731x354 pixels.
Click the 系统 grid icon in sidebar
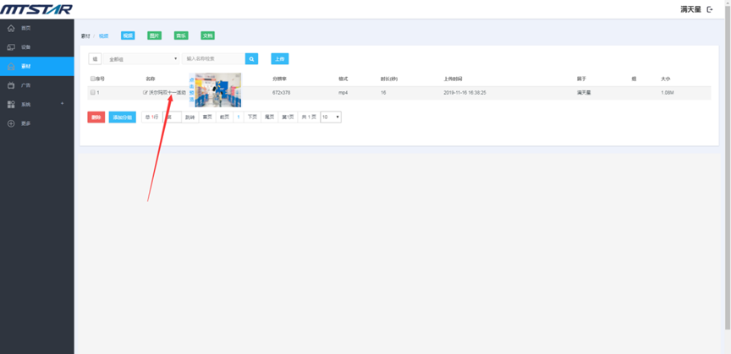pyautogui.click(x=11, y=105)
